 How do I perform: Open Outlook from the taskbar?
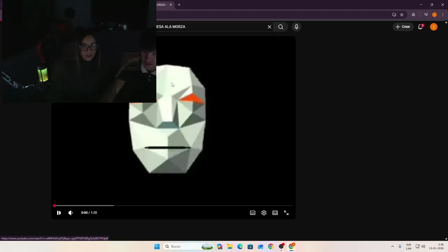[x=260, y=246]
